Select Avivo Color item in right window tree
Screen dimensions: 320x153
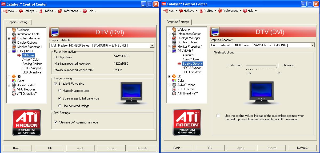tap(191, 59)
